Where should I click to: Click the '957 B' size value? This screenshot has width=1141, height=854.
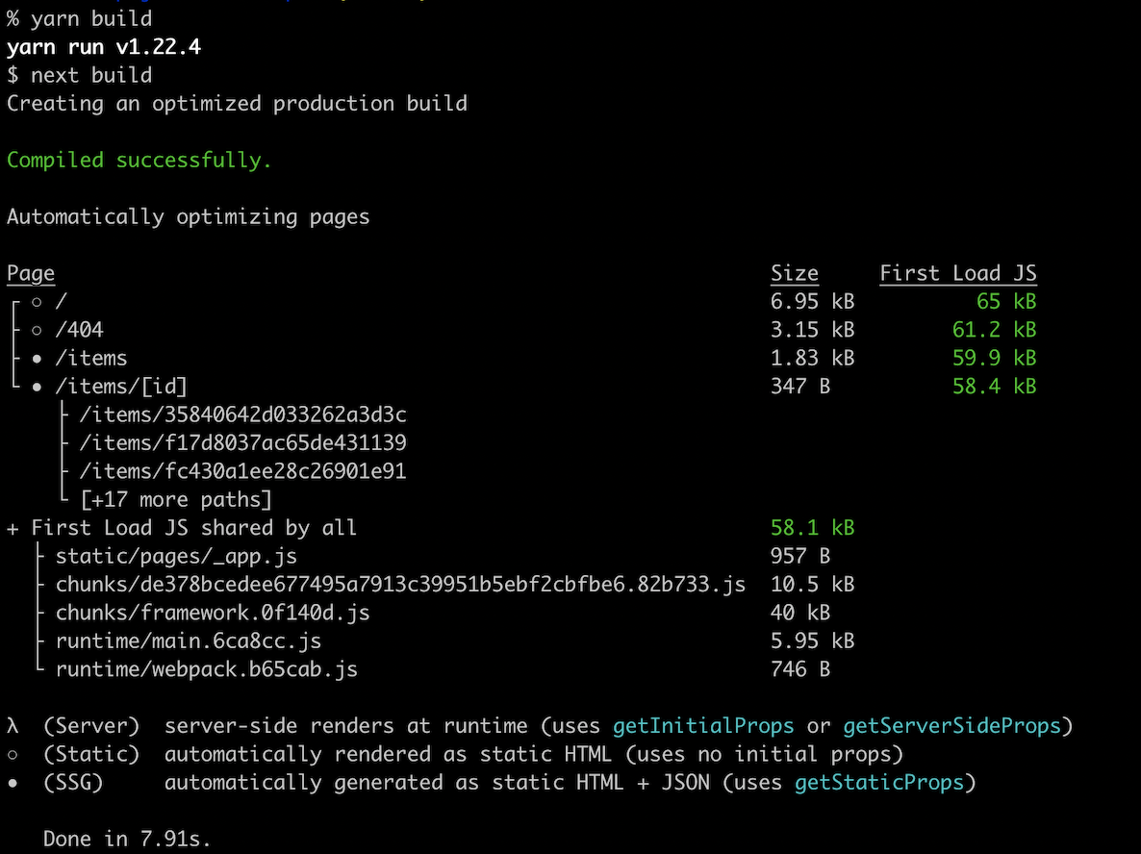(x=800, y=557)
